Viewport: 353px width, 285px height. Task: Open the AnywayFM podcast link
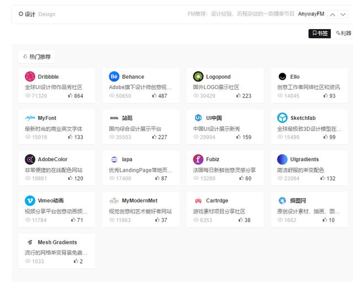click(x=311, y=14)
